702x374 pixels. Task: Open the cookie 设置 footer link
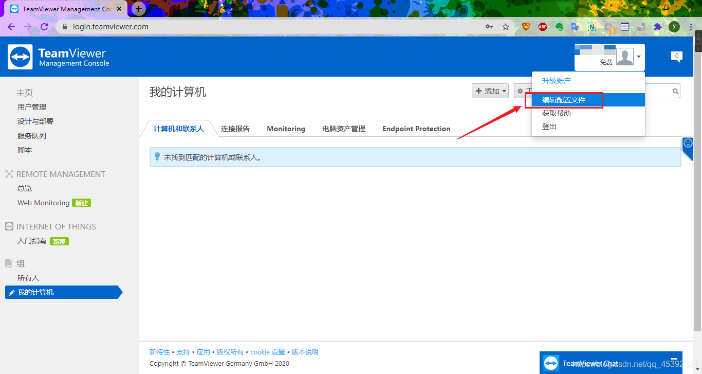268,352
